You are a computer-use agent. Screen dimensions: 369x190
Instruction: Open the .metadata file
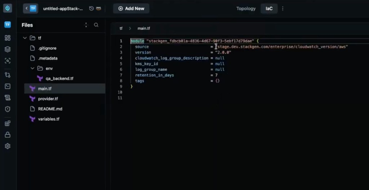(x=48, y=58)
